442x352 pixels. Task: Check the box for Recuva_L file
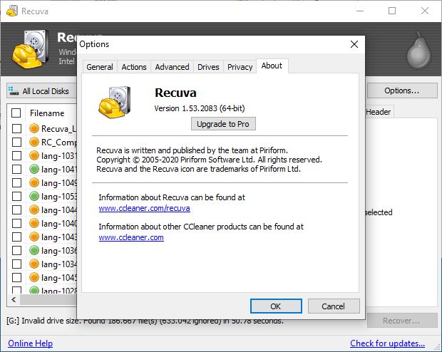pos(16,128)
